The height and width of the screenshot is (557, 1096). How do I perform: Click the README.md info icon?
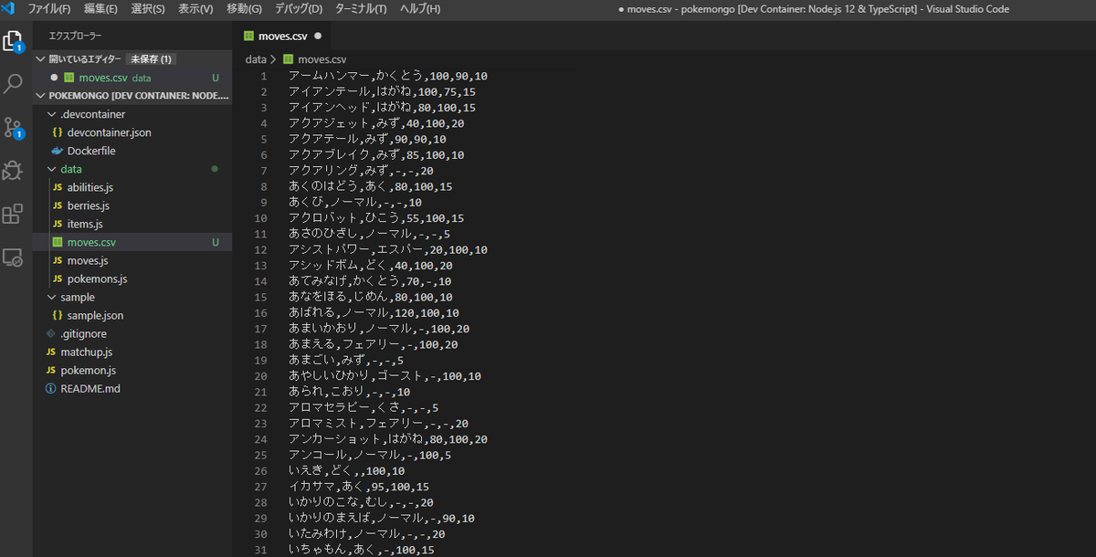[x=50, y=388]
